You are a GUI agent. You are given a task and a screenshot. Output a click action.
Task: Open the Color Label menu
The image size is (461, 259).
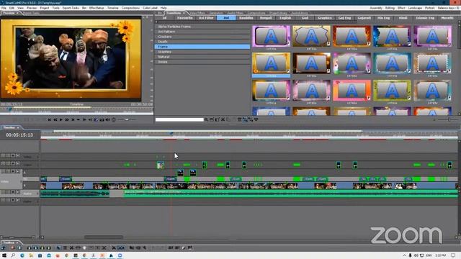click(x=150, y=8)
